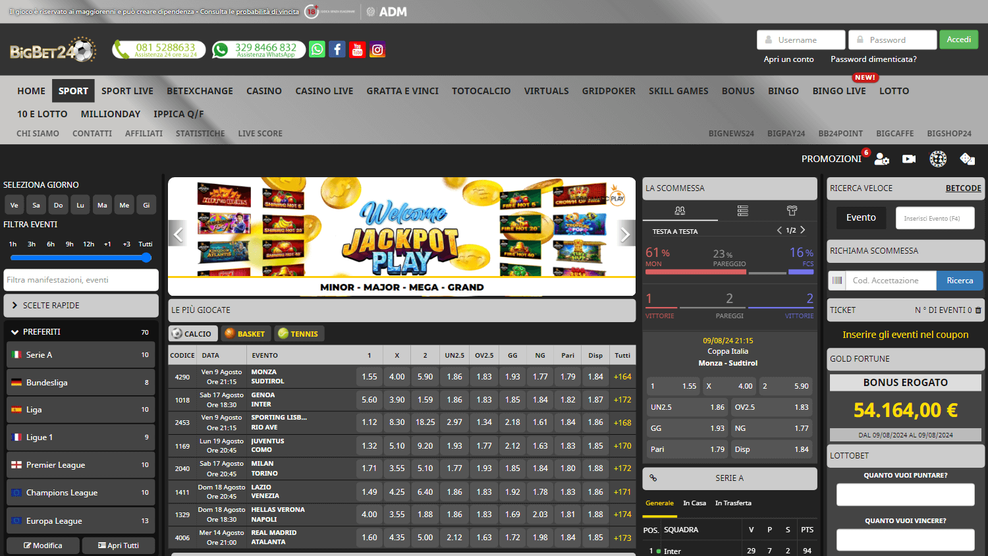The height and width of the screenshot is (556, 988).
Task: Open the dice games icon
Action: (967, 159)
